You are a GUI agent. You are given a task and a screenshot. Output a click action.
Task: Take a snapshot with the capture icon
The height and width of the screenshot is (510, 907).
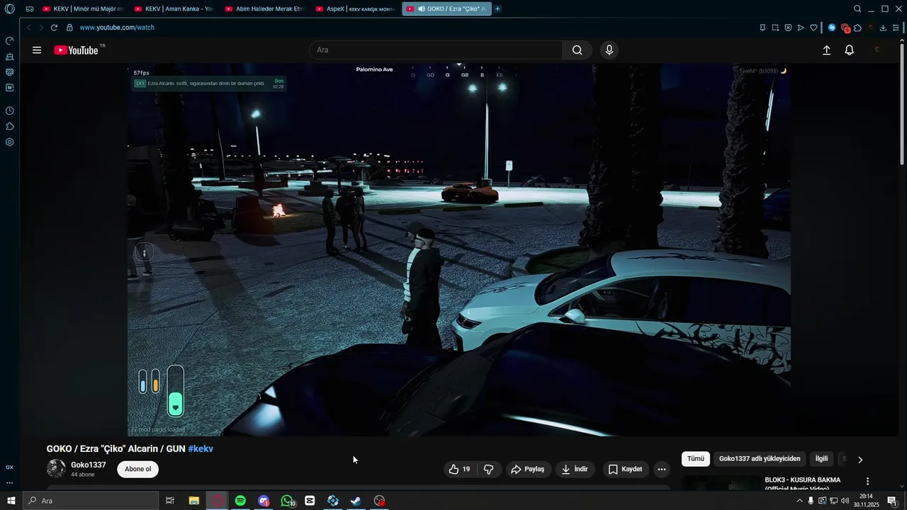pos(775,28)
